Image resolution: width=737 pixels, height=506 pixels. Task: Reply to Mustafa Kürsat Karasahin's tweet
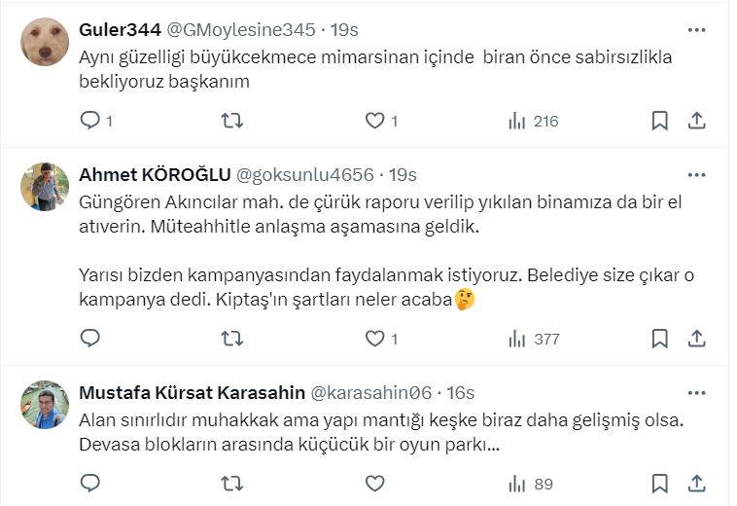click(90, 484)
